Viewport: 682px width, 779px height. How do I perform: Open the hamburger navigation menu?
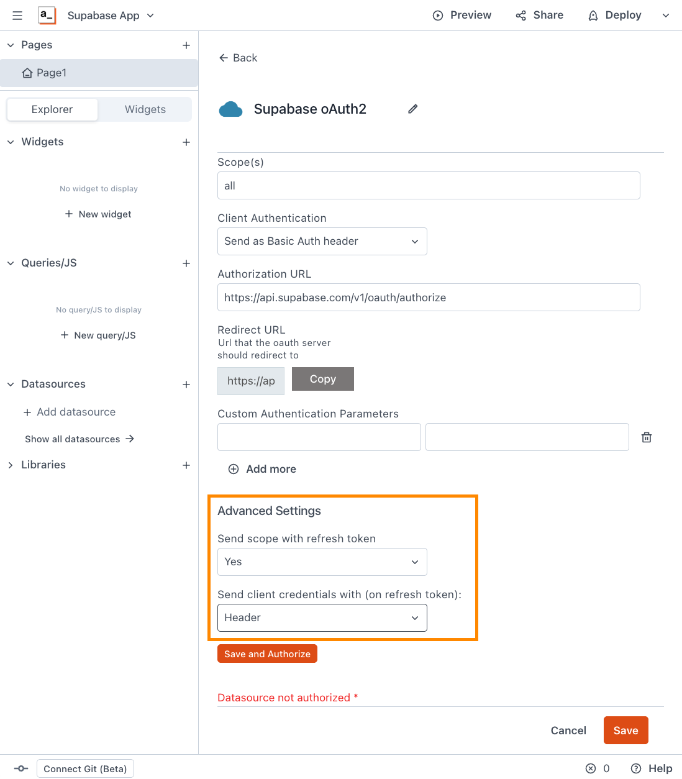pyautogui.click(x=17, y=15)
